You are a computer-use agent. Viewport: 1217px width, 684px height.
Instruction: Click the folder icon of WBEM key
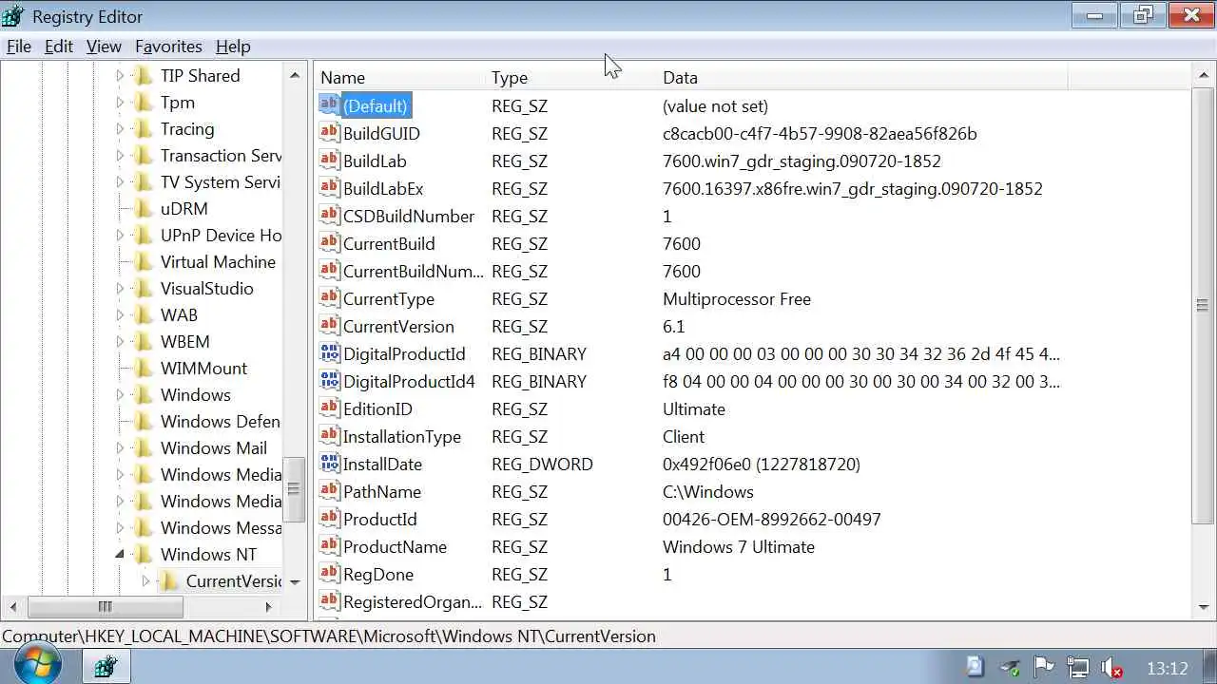[144, 341]
